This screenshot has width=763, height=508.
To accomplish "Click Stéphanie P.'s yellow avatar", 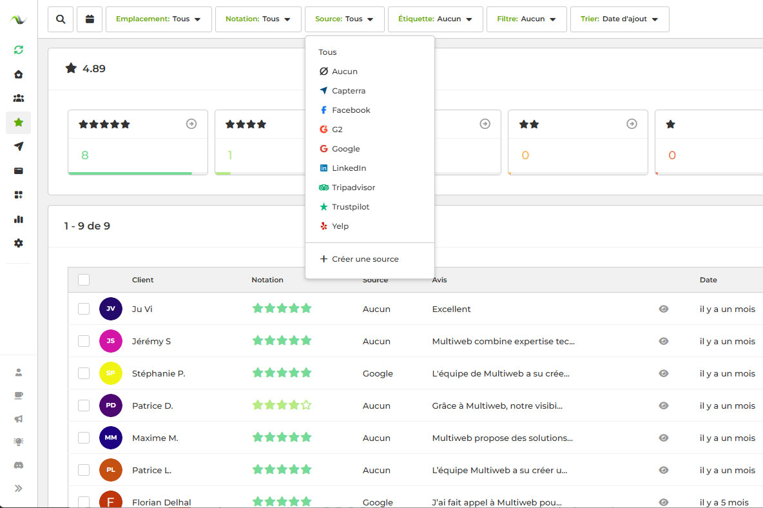I will pos(111,373).
